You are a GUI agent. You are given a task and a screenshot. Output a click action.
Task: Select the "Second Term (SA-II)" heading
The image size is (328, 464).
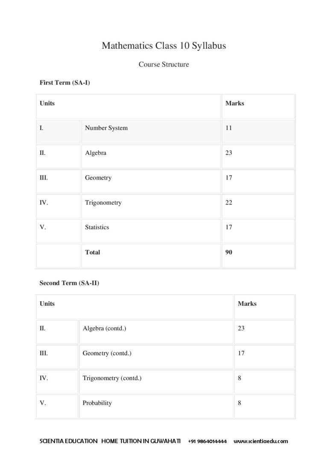[69, 283]
